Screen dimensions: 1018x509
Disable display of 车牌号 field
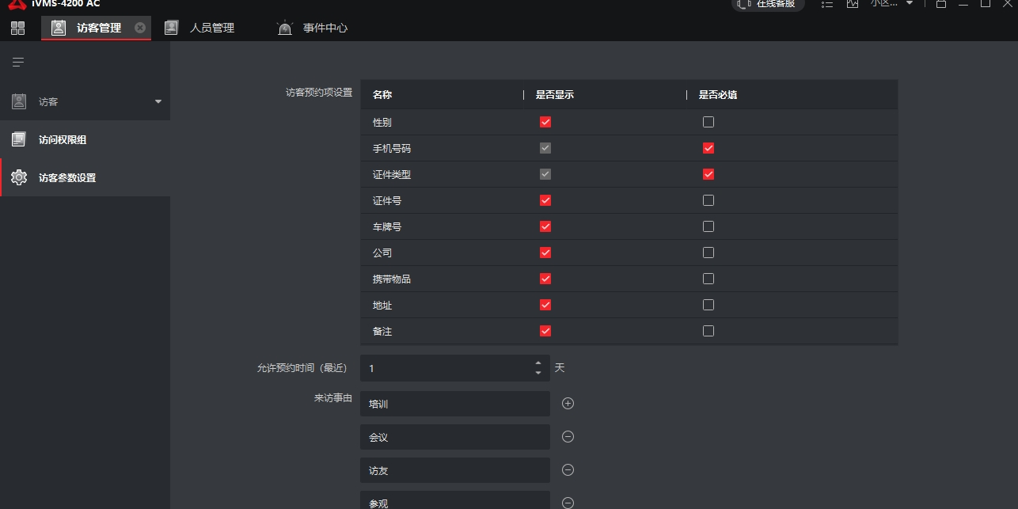tap(545, 226)
